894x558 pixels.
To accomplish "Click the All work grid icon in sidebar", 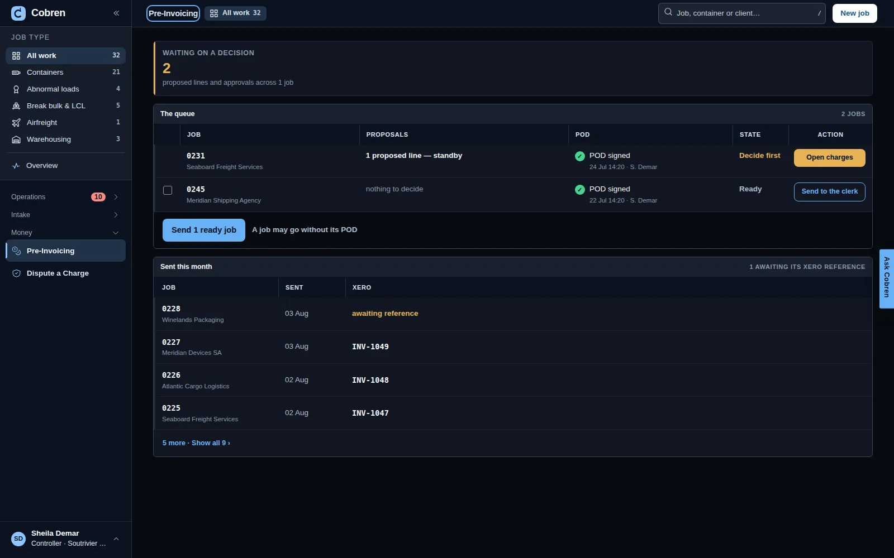I will click(x=16, y=56).
